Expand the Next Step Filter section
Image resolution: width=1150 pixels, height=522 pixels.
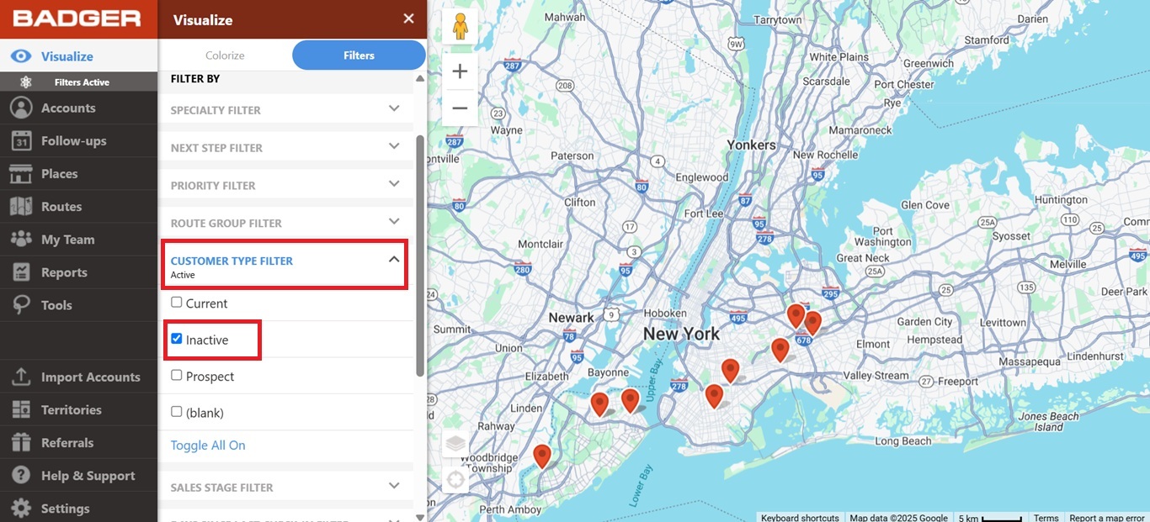click(286, 147)
